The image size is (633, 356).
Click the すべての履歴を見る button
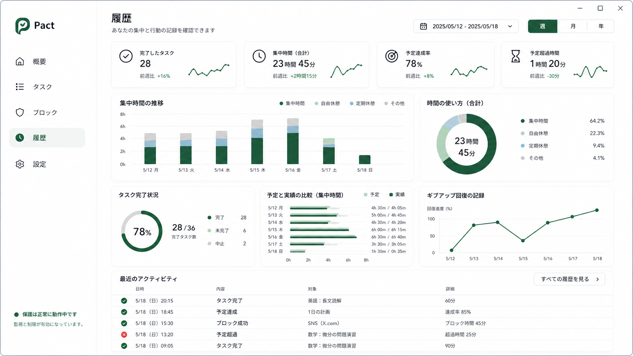(569, 279)
